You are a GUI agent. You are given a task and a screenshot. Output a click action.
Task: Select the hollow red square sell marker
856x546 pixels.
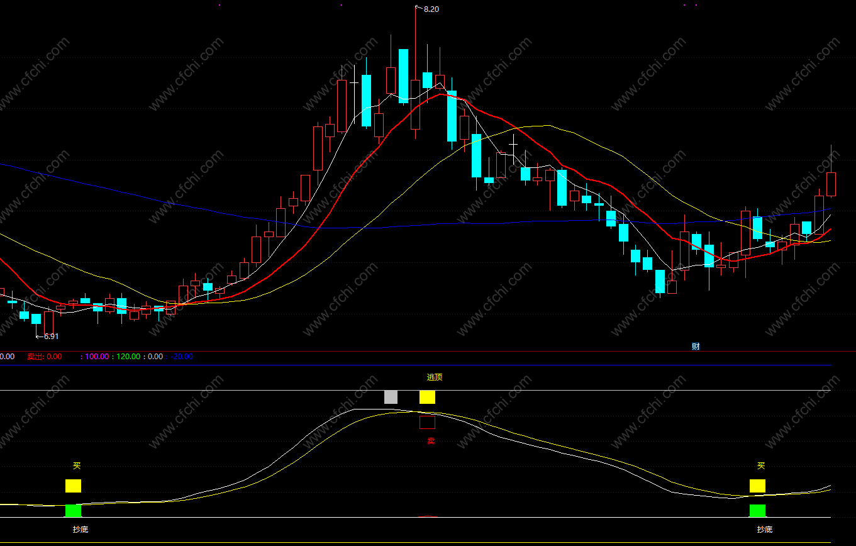point(427,422)
